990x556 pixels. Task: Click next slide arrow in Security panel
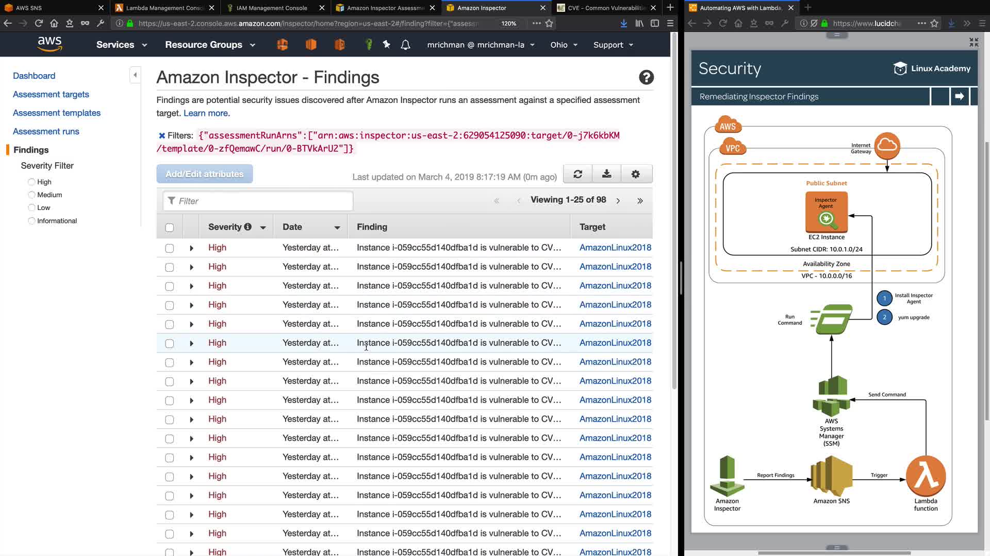point(959,96)
